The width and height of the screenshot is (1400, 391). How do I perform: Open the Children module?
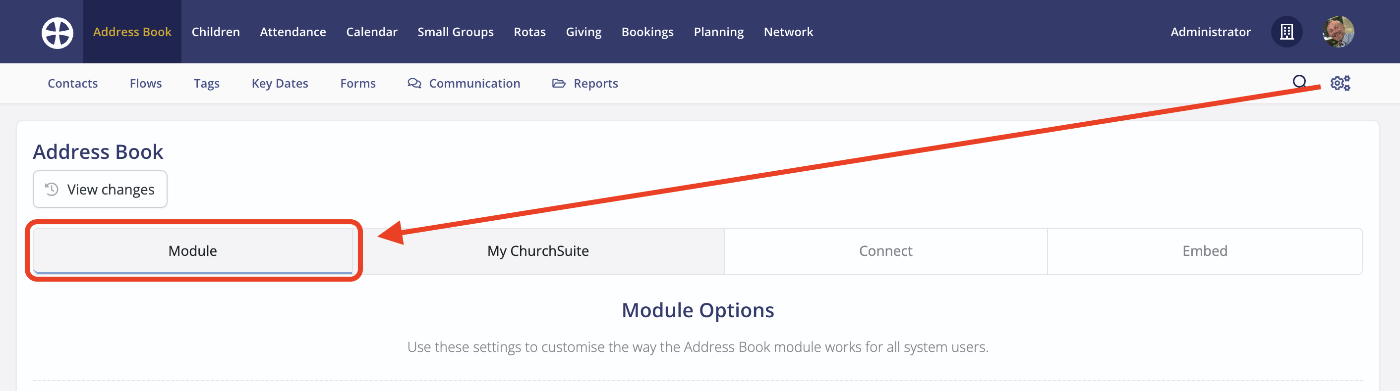click(216, 32)
